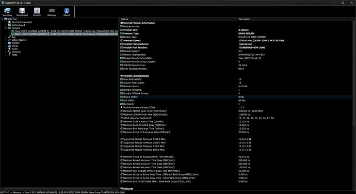The image size is (356, 194).
Task: Click the Save Report floppy icon
Action: [22, 12]
